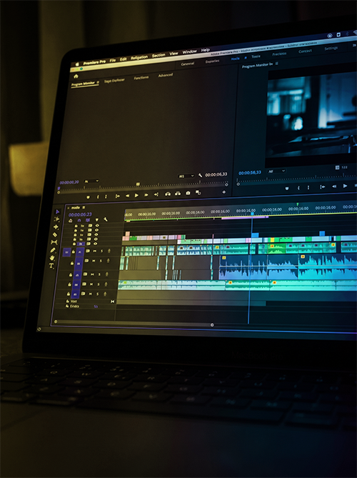Play in the Program monitor

point(345,186)
